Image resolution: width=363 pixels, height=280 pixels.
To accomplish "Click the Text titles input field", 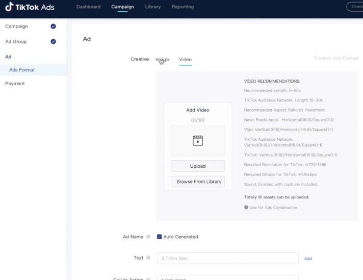I will [x=227, y=258].
